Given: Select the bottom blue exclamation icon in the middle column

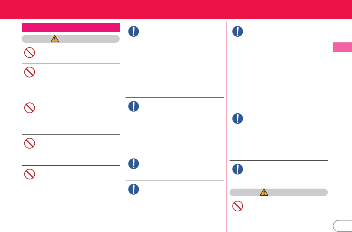Looking at the screenshot, I should pos(134,189).
